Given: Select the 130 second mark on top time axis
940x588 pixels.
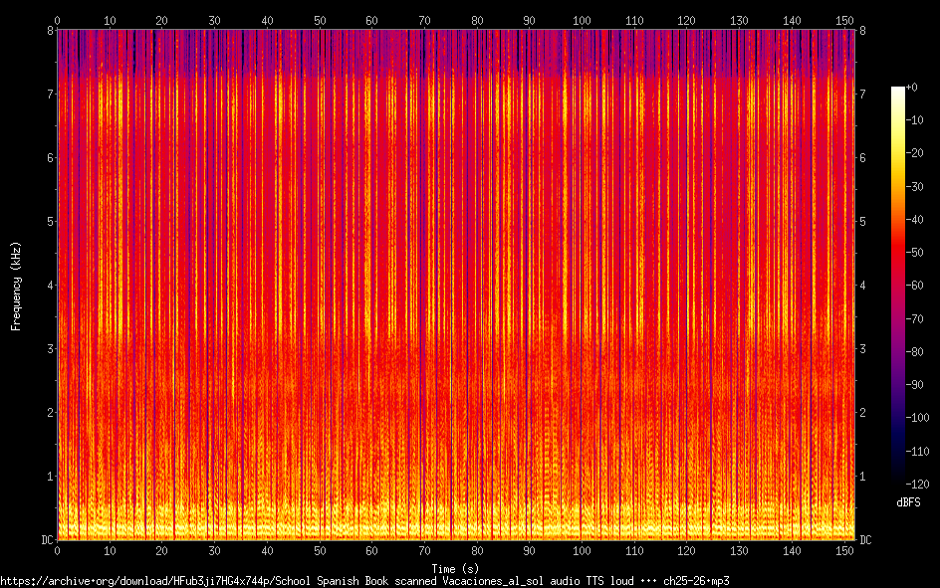Looking at the screenshot, I should [x=739, y=20].
